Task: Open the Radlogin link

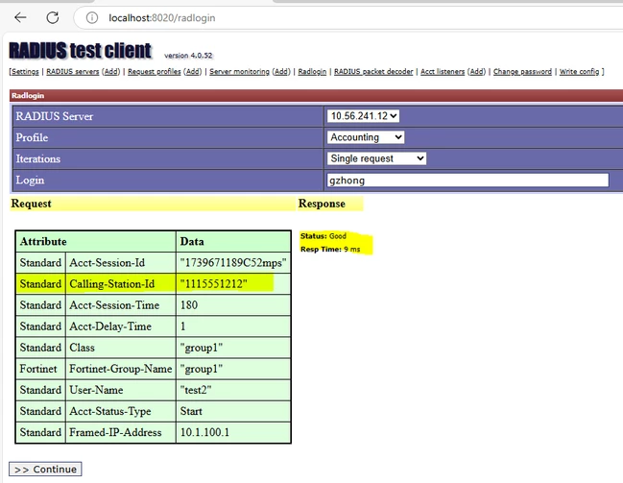Action: pos(312,72)
